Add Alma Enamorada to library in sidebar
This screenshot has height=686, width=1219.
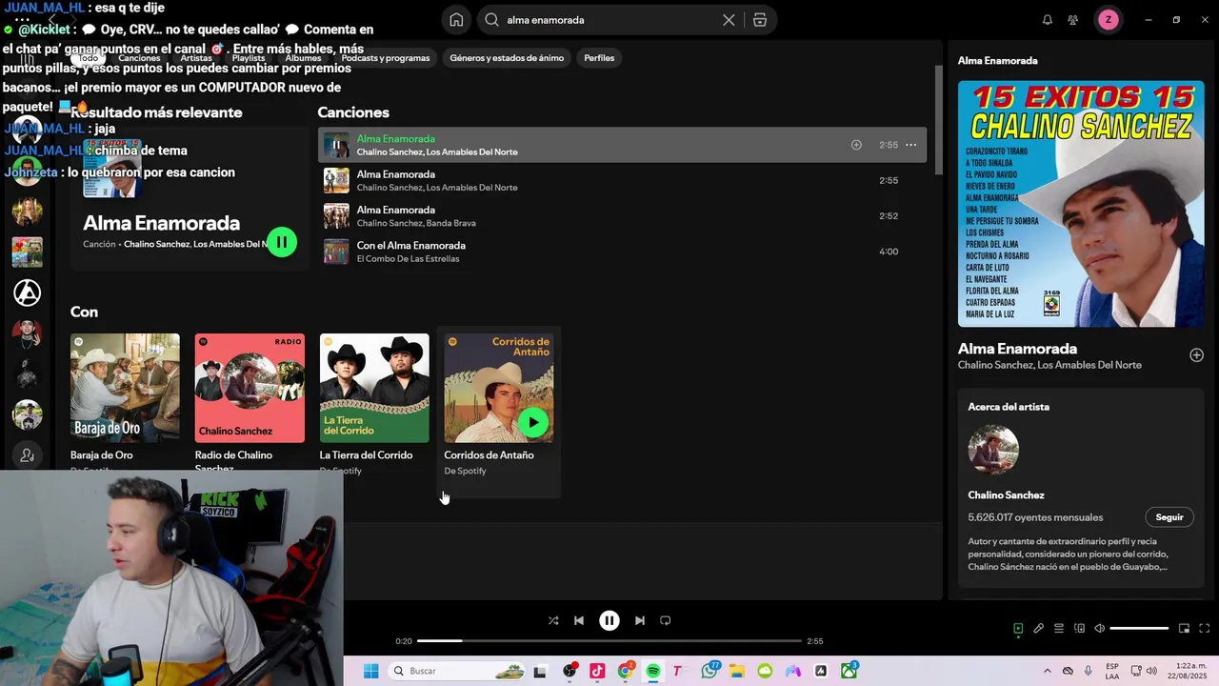pos(1196,355)
